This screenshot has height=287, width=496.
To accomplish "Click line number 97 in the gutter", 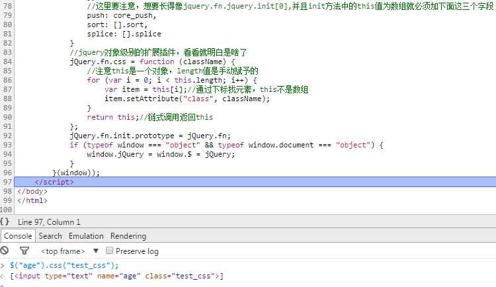I will pos(7,182).
